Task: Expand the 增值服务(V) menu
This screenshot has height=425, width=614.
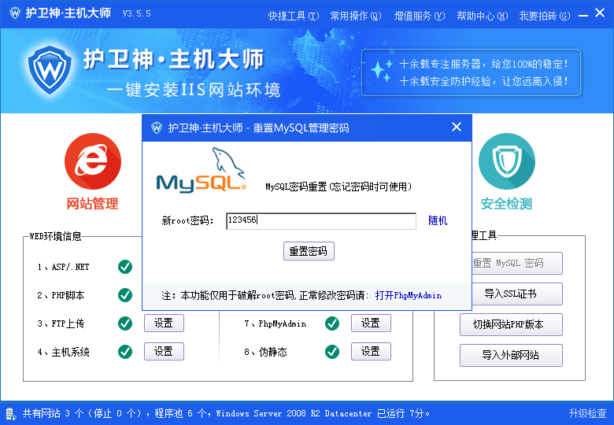Action: (419, 15)
